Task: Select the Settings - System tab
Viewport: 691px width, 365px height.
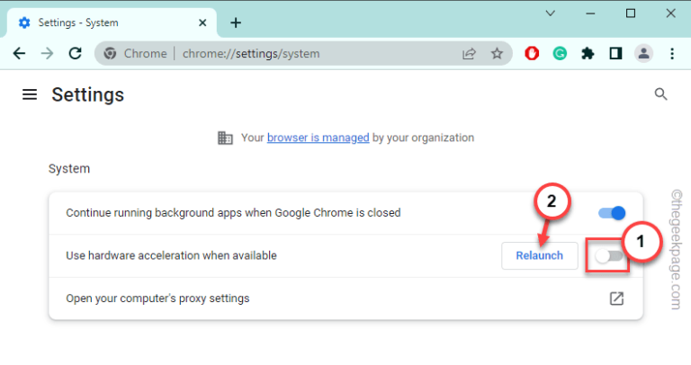Action: pyautogui.click(x=108, y=22)
